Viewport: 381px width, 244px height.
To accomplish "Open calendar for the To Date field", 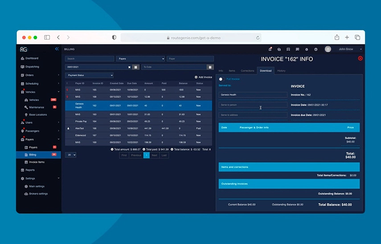I will coord(210,67).
